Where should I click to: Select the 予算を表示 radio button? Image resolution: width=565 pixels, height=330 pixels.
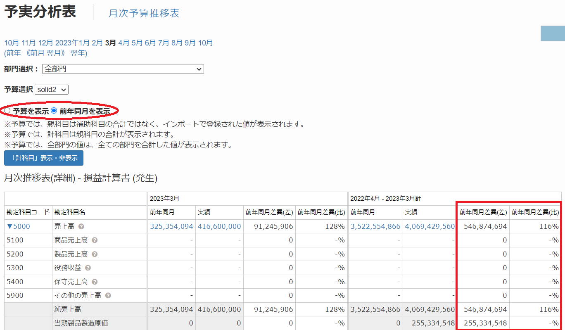tap(7, 111)
